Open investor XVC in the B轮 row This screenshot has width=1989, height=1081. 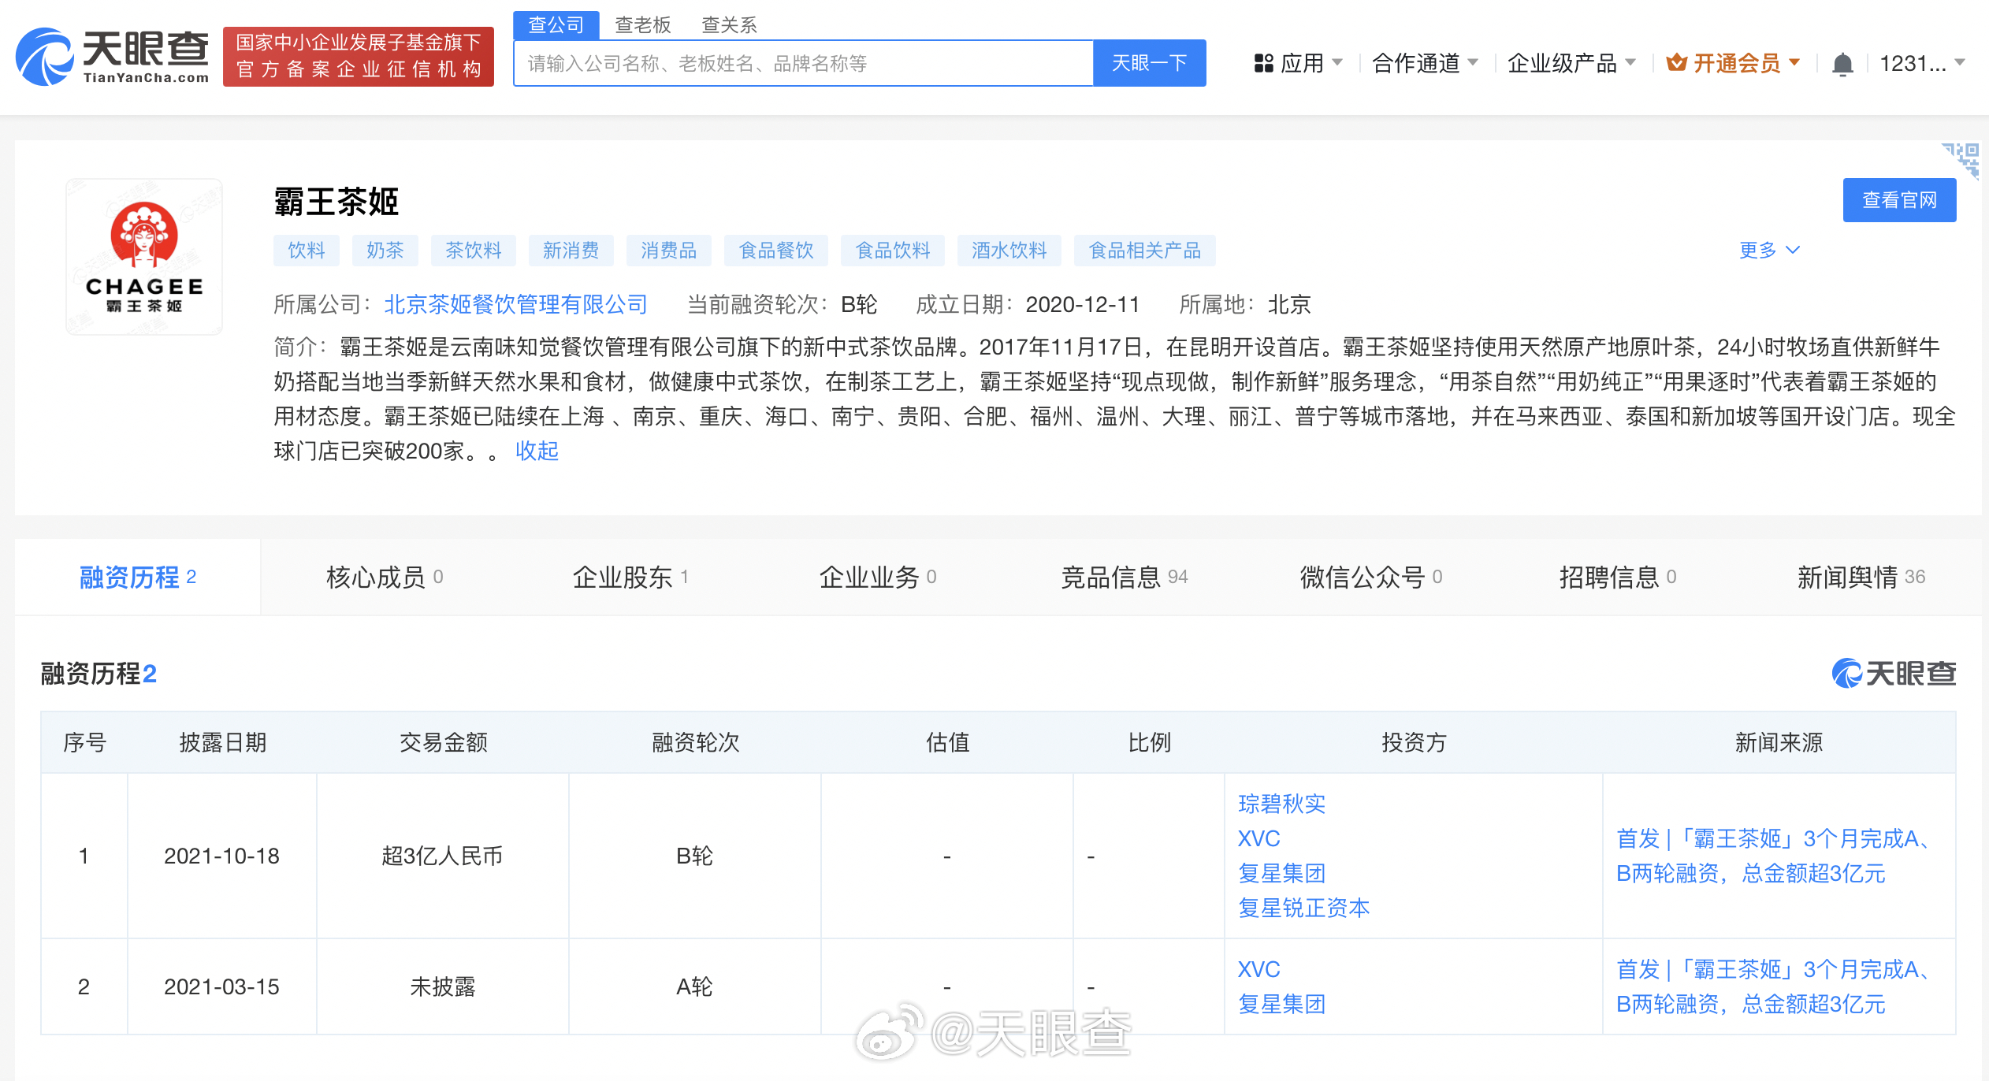point(1259,838)
